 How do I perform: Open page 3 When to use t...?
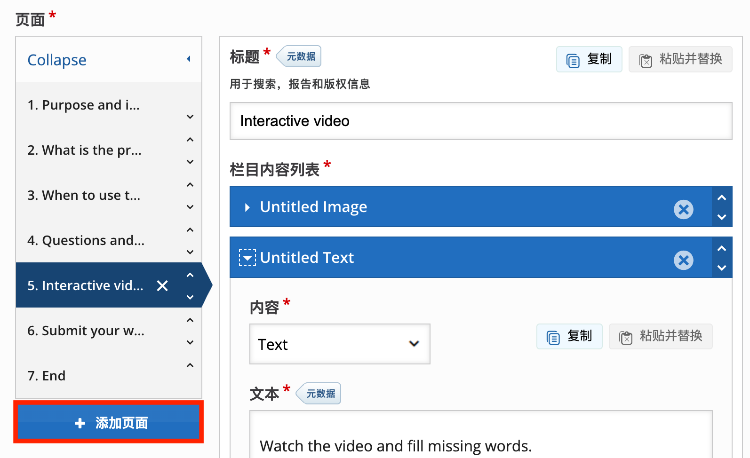pyautogui.click(x=84, y=195)
